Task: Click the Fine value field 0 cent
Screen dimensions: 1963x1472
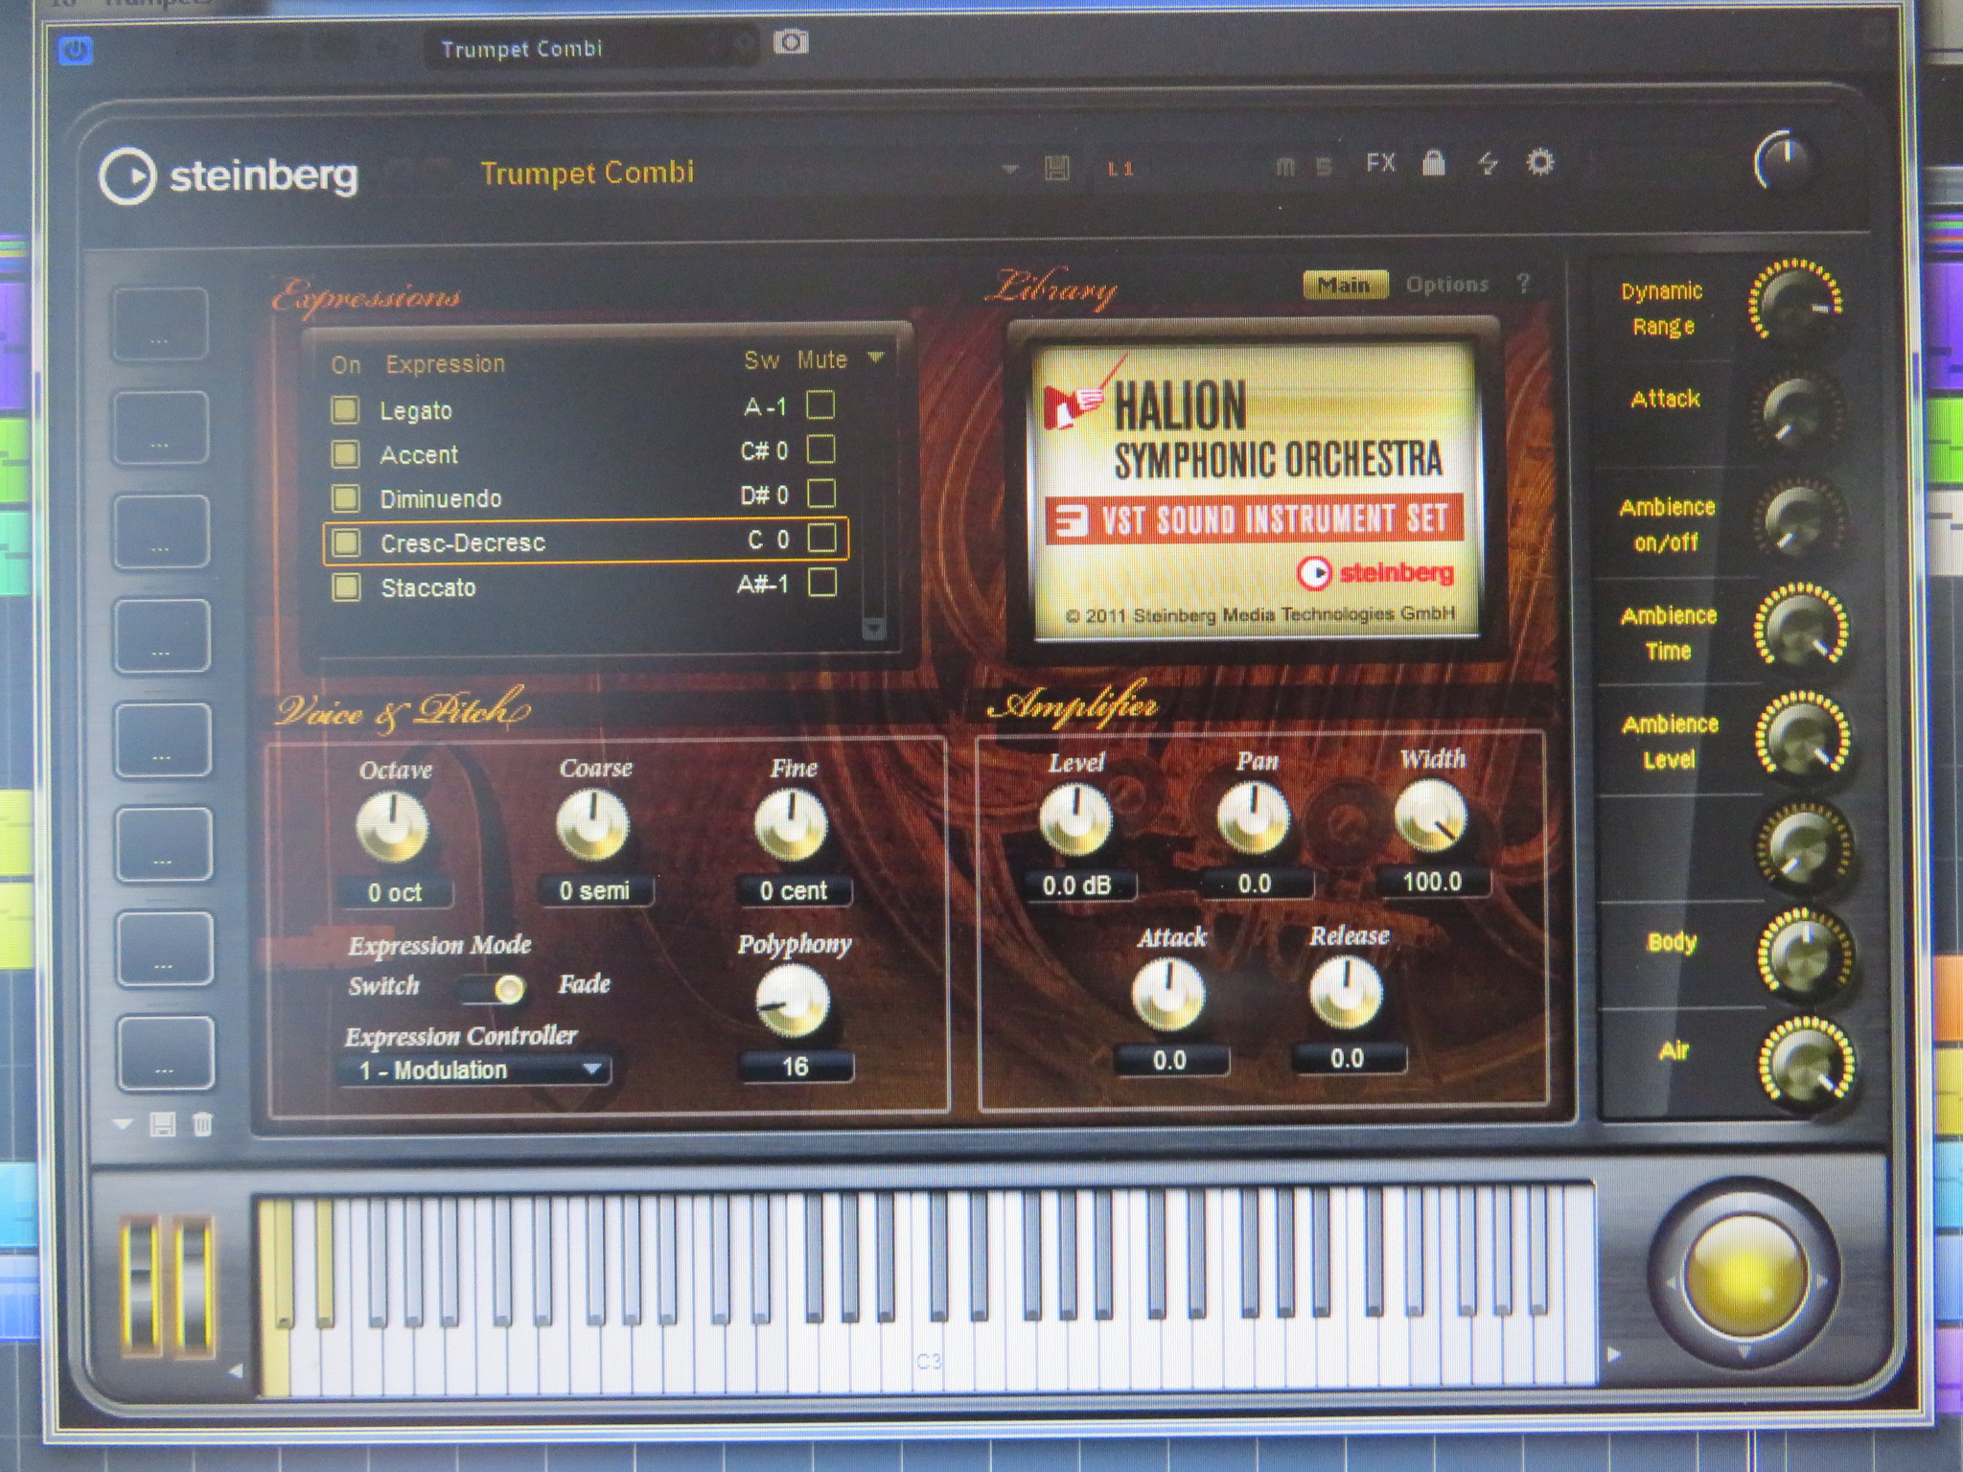Action: point(794,890)
